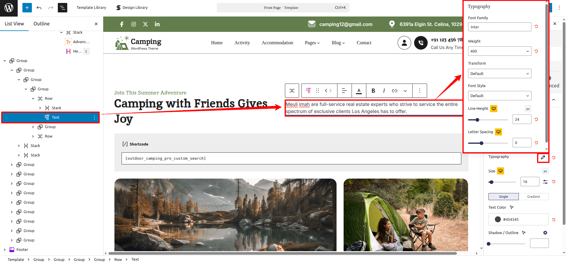The width and height of the screenshot is (566, 263).
Task: Open the Transform dropdown
Action: (499, 73)
